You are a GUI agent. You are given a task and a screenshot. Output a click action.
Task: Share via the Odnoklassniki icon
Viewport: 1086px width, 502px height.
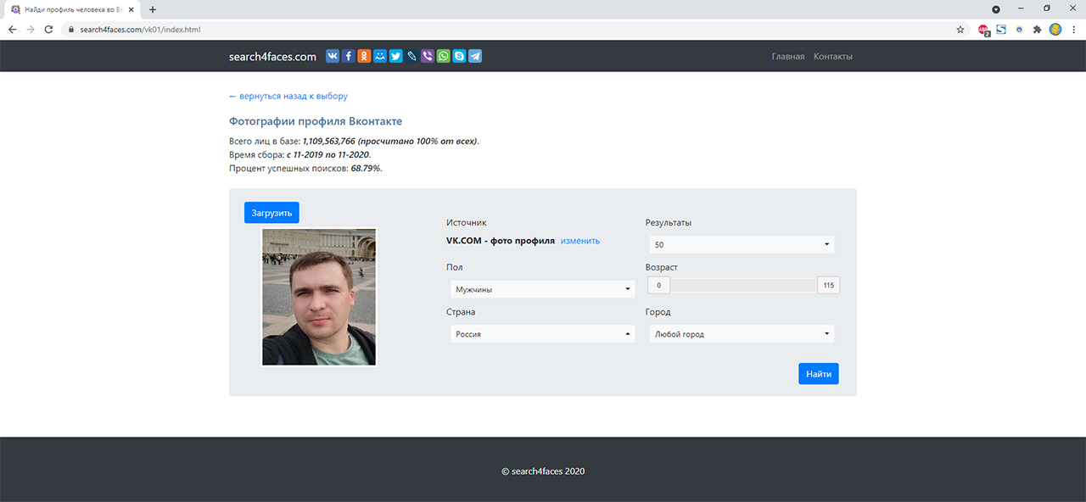click(x=364, y=56)
